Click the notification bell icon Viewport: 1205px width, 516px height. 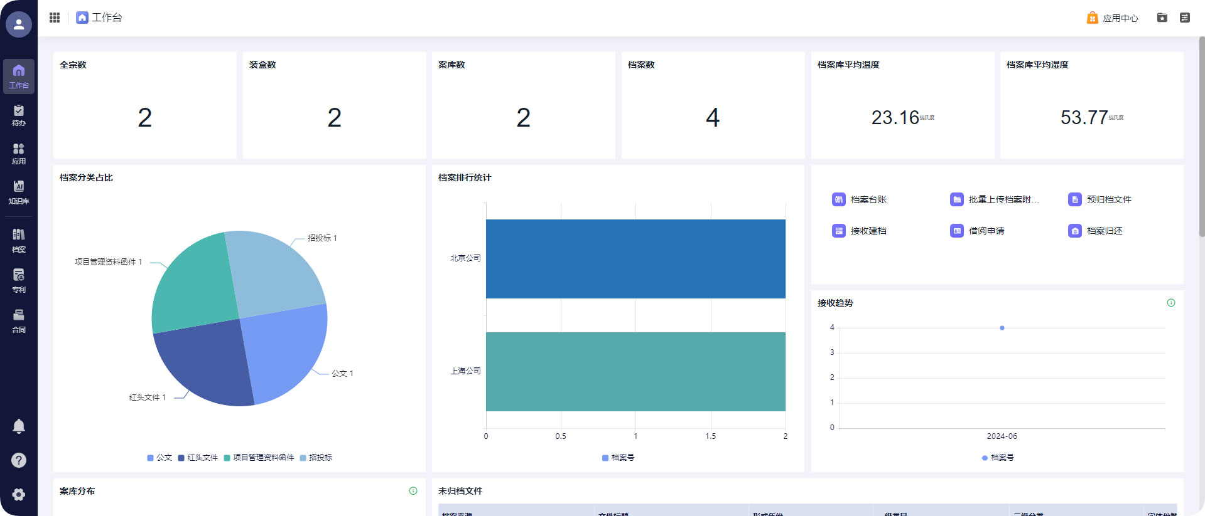coord(19,426)
